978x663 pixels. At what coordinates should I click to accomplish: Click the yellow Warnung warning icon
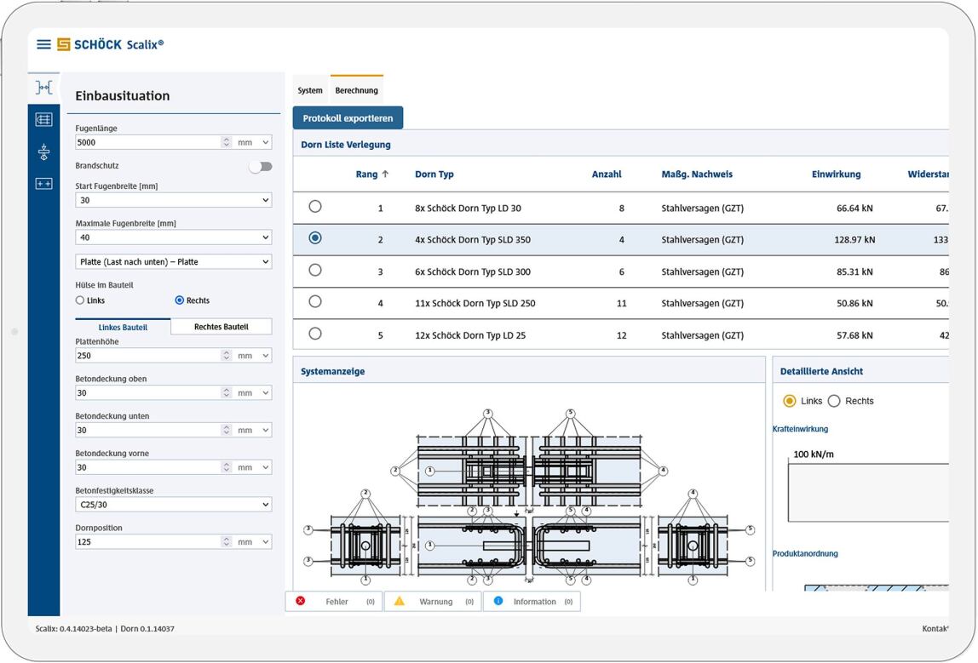tap(400, 601)
